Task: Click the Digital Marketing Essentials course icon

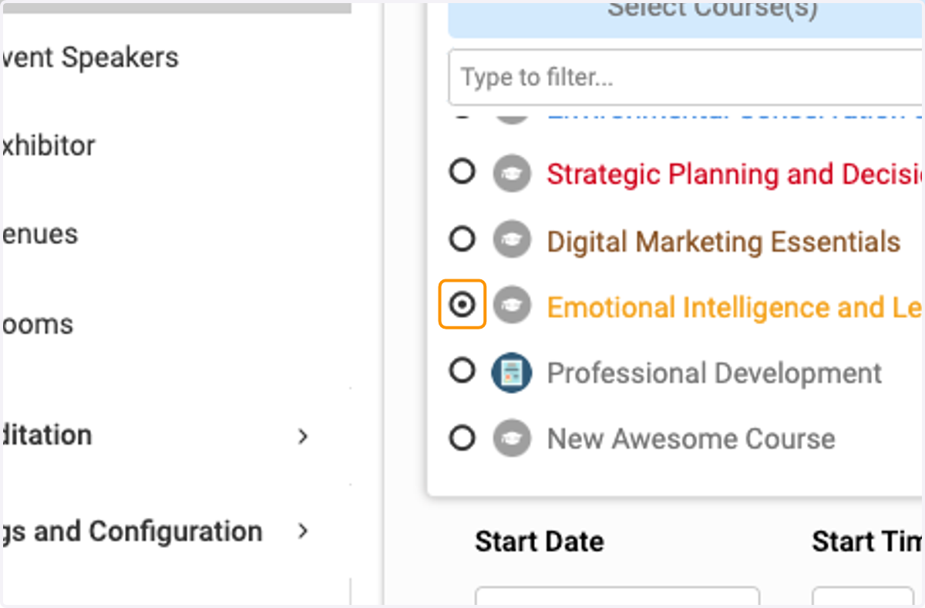Action: pyautogui.click(x=512, y=240)
